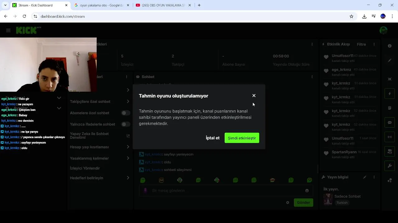
Task: Click the pencil icon in Yayın bilgisi header
Action: [365, 177]
